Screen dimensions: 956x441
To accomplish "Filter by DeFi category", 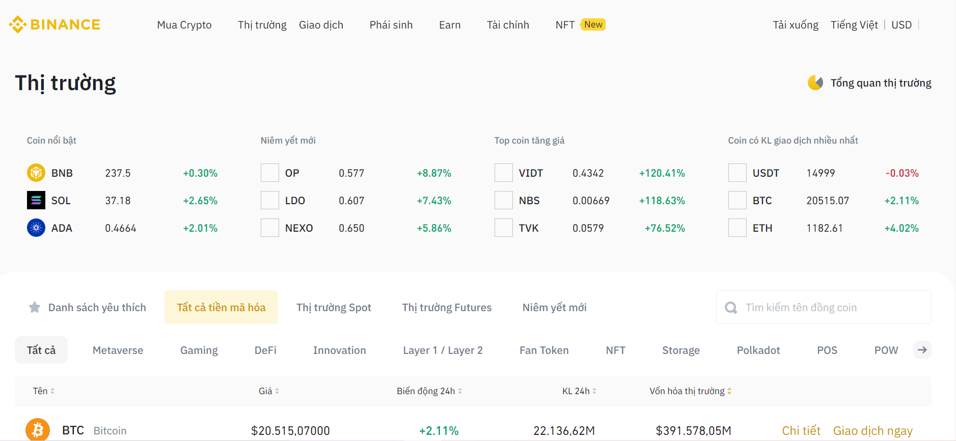I will (265, 350).
